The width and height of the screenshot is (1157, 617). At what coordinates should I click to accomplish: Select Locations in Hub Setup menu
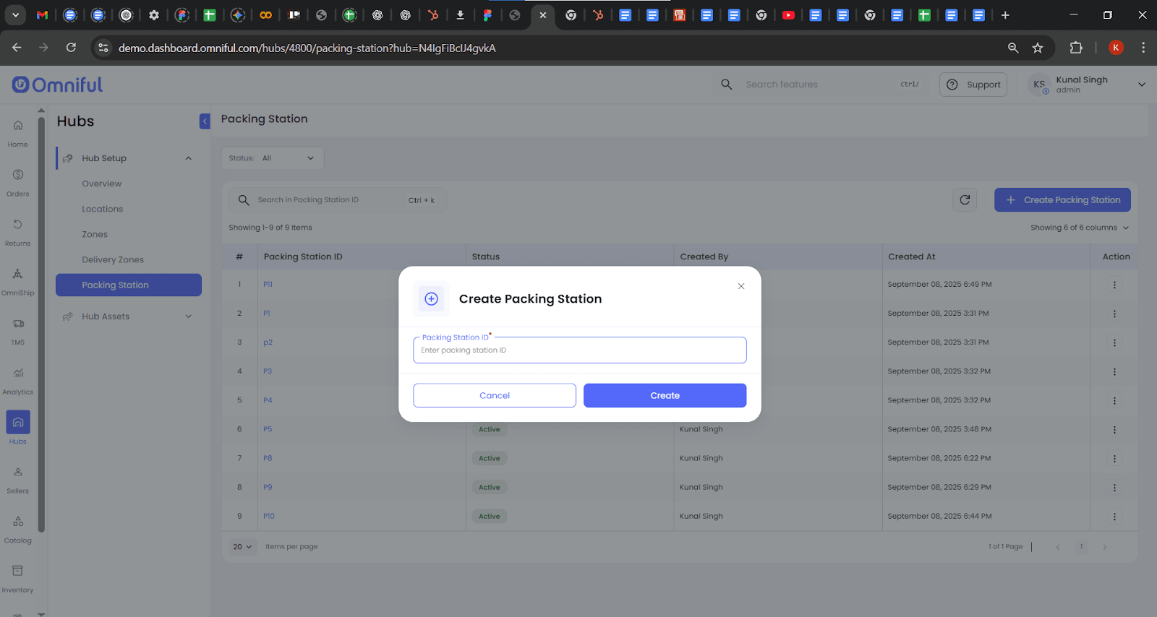103,210
